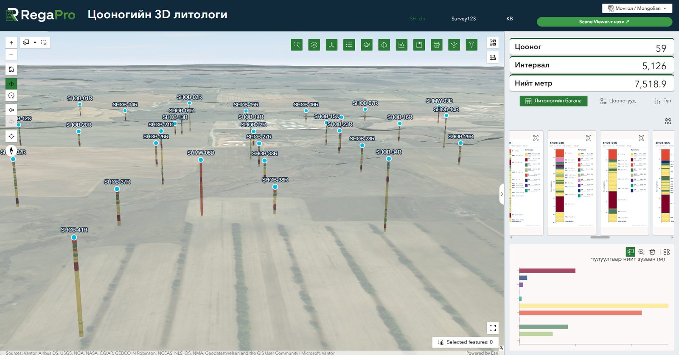679x355 pixels.
Task: Select the Гүн tab
Action: [x=662, y=101]
